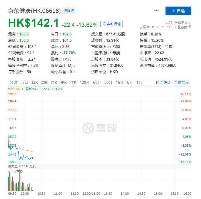
Task: Click the 自选 add-to-watchlist button
Action: pos(178,11)
